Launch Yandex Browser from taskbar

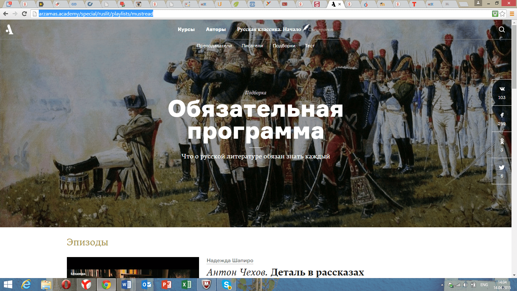(86, 285)
